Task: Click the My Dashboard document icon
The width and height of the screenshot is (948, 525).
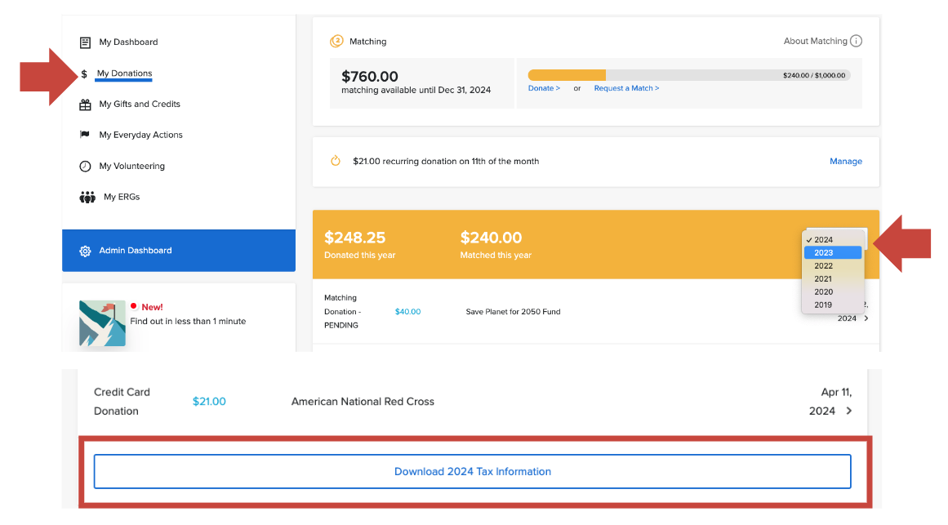Action: pos(85,42)
